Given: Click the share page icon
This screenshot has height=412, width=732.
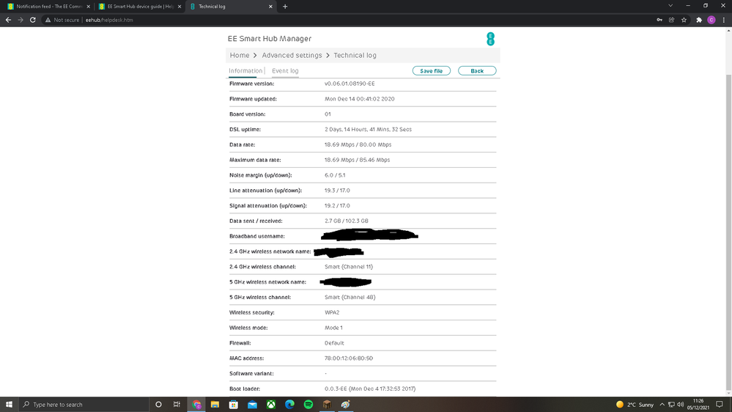Looking at the screenshot, I should pyautogui.click(x=672, y=20).
